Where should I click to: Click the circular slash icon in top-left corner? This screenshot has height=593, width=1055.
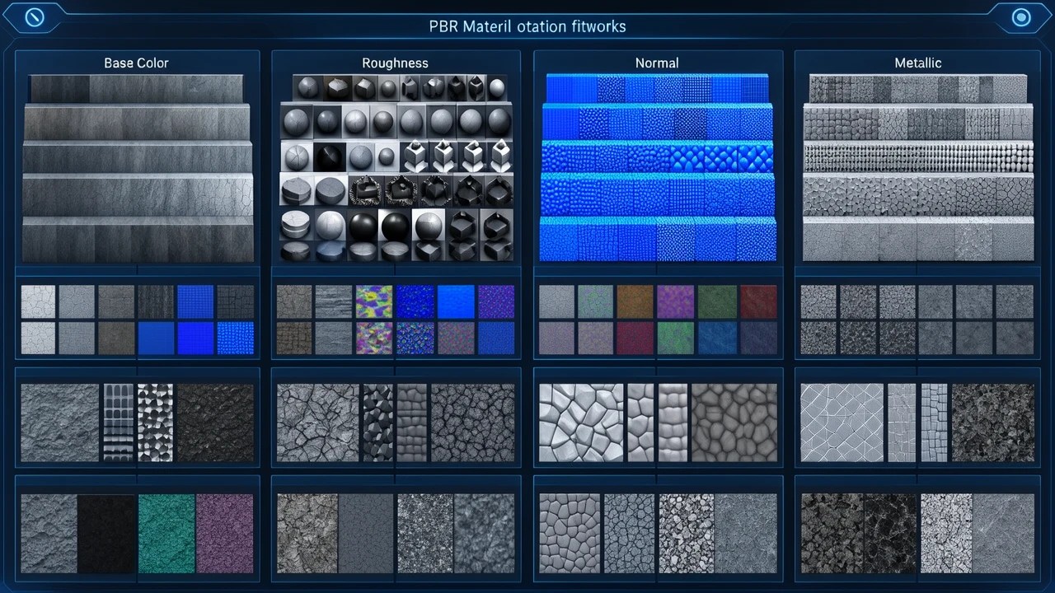click(34, 16)
